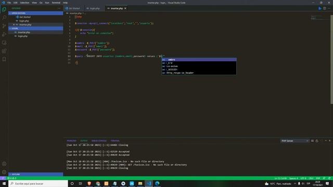This screenshot has width=333, height=187.
Task: Click the run file icon in editor title
Action: 320,8
